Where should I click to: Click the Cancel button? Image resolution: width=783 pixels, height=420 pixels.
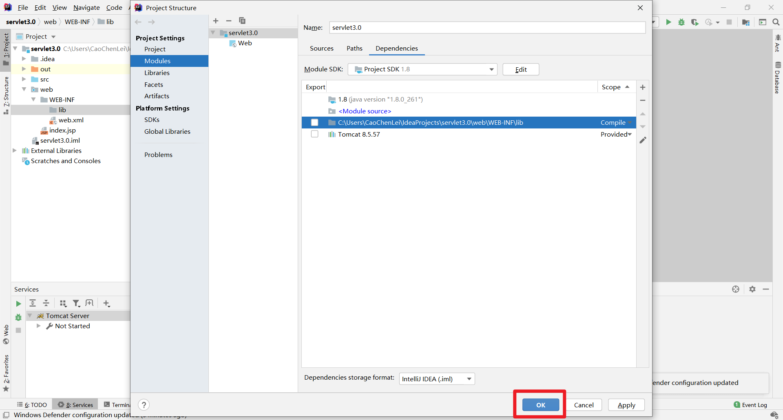pyautogui.click(x=584, y=405)
